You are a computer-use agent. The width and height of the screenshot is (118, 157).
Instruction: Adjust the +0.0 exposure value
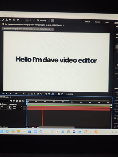point(53,94)
